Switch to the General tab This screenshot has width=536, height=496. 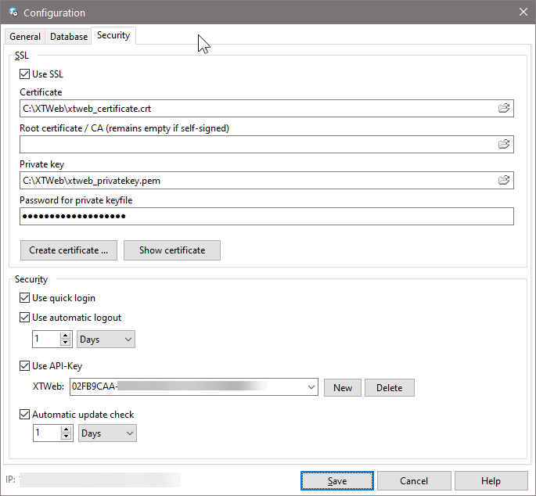pyautogui.click(x=25, y=37)
